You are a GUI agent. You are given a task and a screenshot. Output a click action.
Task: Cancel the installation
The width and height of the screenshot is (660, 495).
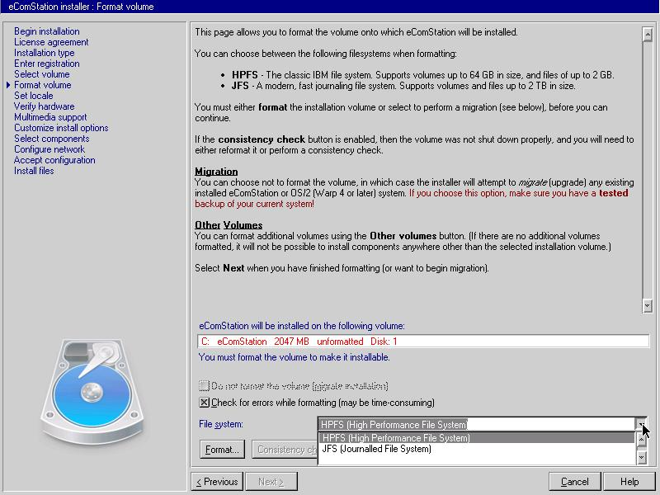pyautogui.click(x=575, y=482)
